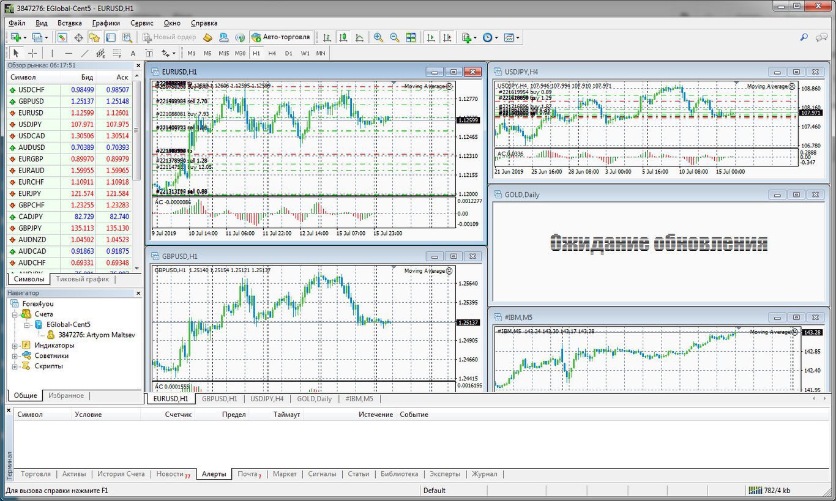This screenshot has width=836, height=501.
Task: Open the Файл menu
Action: (x=17, y=23)
